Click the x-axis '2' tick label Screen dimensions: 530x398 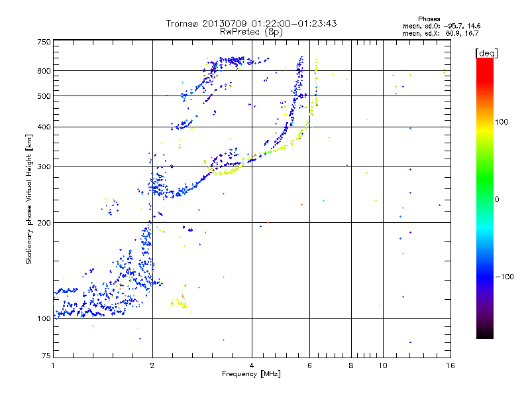point(152,365)
